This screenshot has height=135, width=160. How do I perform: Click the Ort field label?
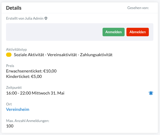9,104
